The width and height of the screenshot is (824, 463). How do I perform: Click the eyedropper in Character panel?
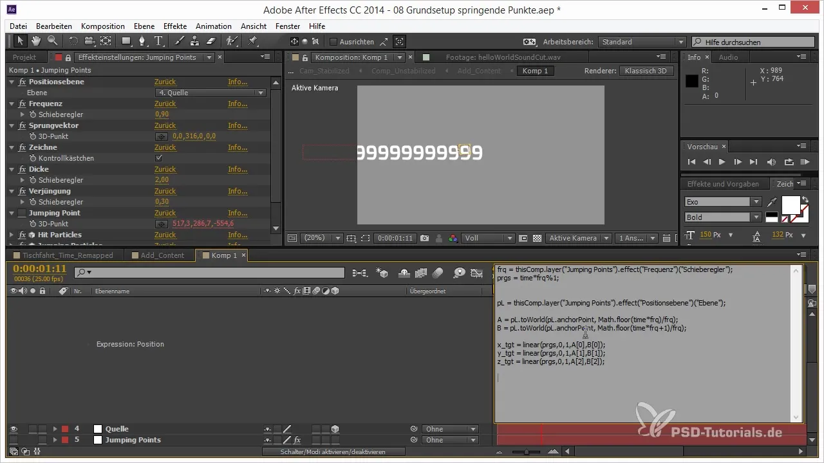772,202
